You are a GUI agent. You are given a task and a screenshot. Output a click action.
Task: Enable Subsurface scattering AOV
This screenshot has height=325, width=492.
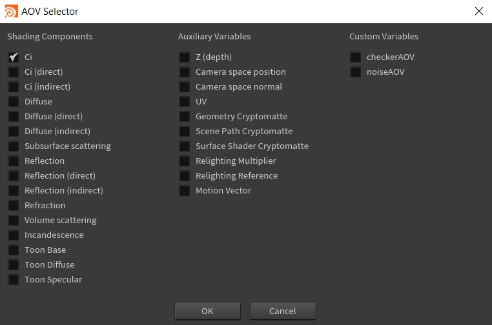click(x=14, y=146)
